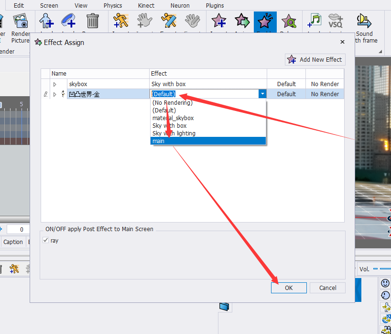Click Add New Effect button
The width and height of the screenshot is (391, 334).
pos(315,60)
